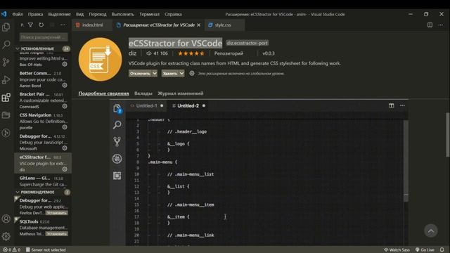Click the scroll-to-top arrow button
The image size is (450, 253).
pyautogui.click(x=431, y=231)
